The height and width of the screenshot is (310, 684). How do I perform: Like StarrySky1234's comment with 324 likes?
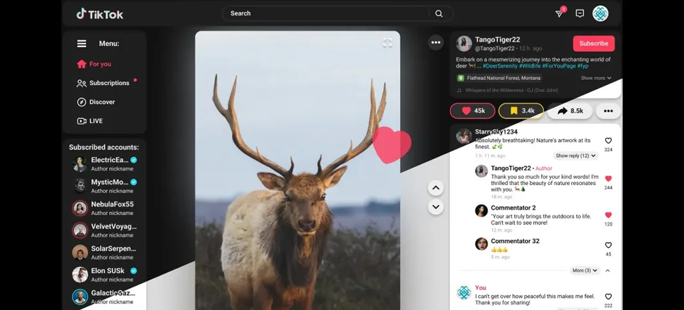pos(608,140)
